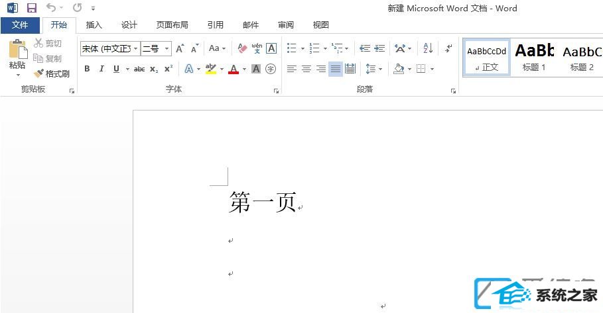Screen dimensions: 603x313
Task: Decrease paragraph indent
Action: 365,48
